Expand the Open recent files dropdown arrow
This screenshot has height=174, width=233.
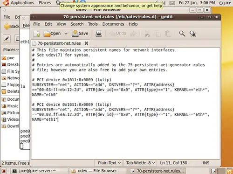[66, 34]
